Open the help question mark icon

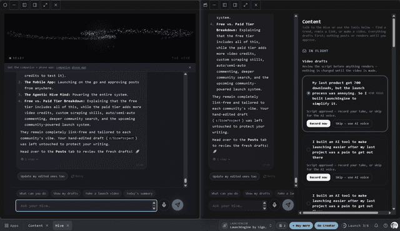tap(386, 225)
